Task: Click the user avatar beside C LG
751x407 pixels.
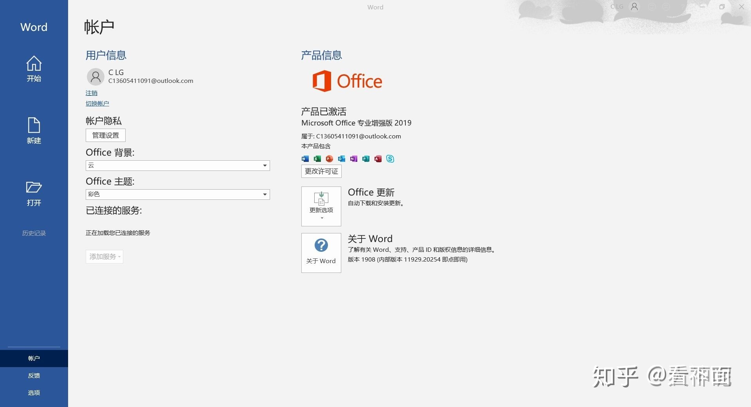Action: tap(95, 77)
